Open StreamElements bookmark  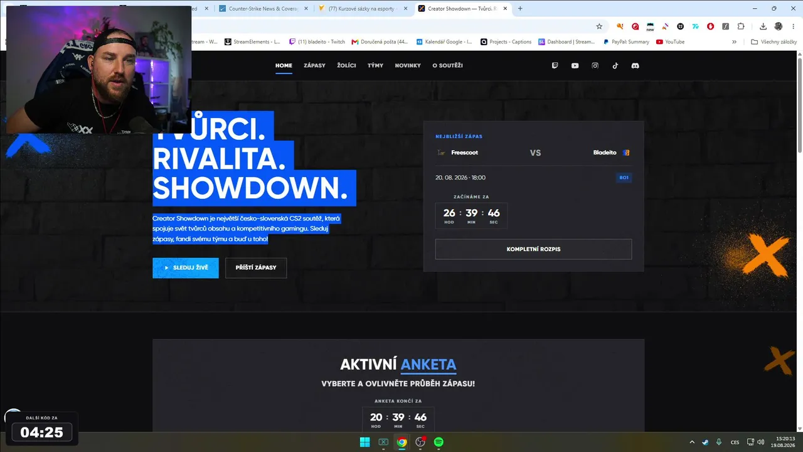[x=252, y=42]
